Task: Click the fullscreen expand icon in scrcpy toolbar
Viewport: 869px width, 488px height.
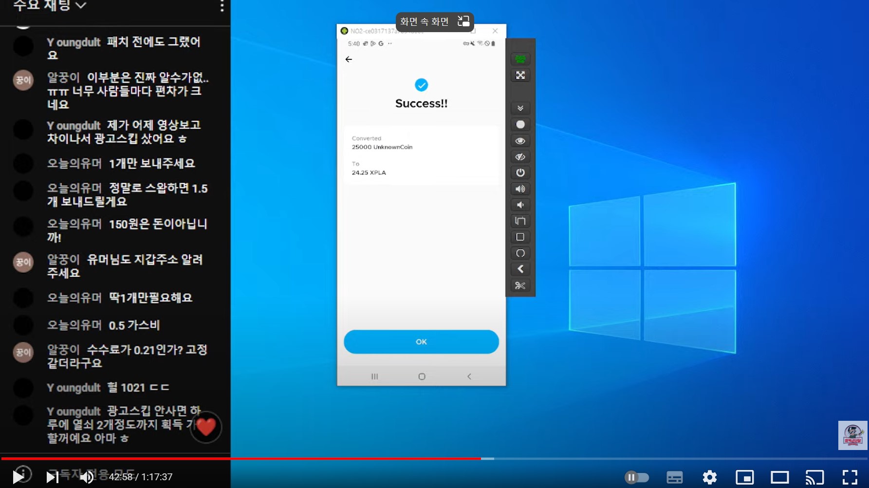Action: 520,75
